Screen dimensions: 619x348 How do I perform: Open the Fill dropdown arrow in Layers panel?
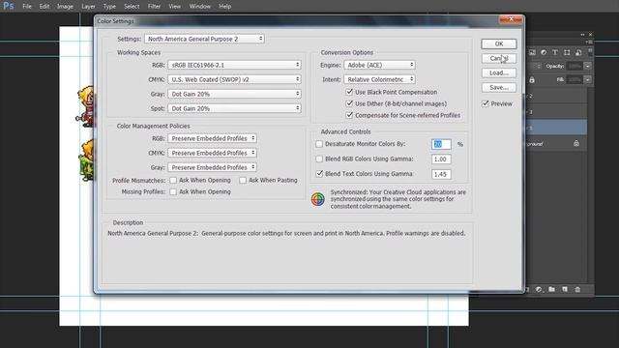588,79
